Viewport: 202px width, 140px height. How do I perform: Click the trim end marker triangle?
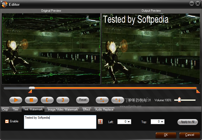[198, 91]
